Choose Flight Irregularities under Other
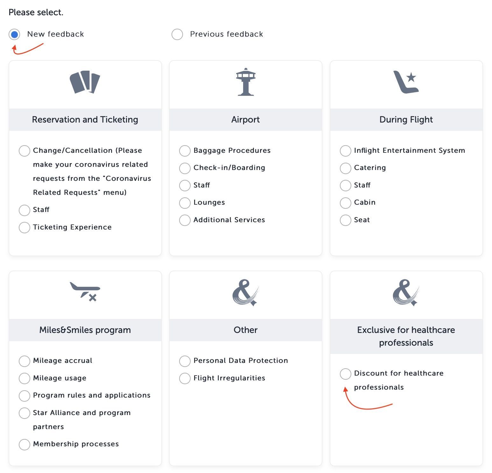 [x=185, y=378]
